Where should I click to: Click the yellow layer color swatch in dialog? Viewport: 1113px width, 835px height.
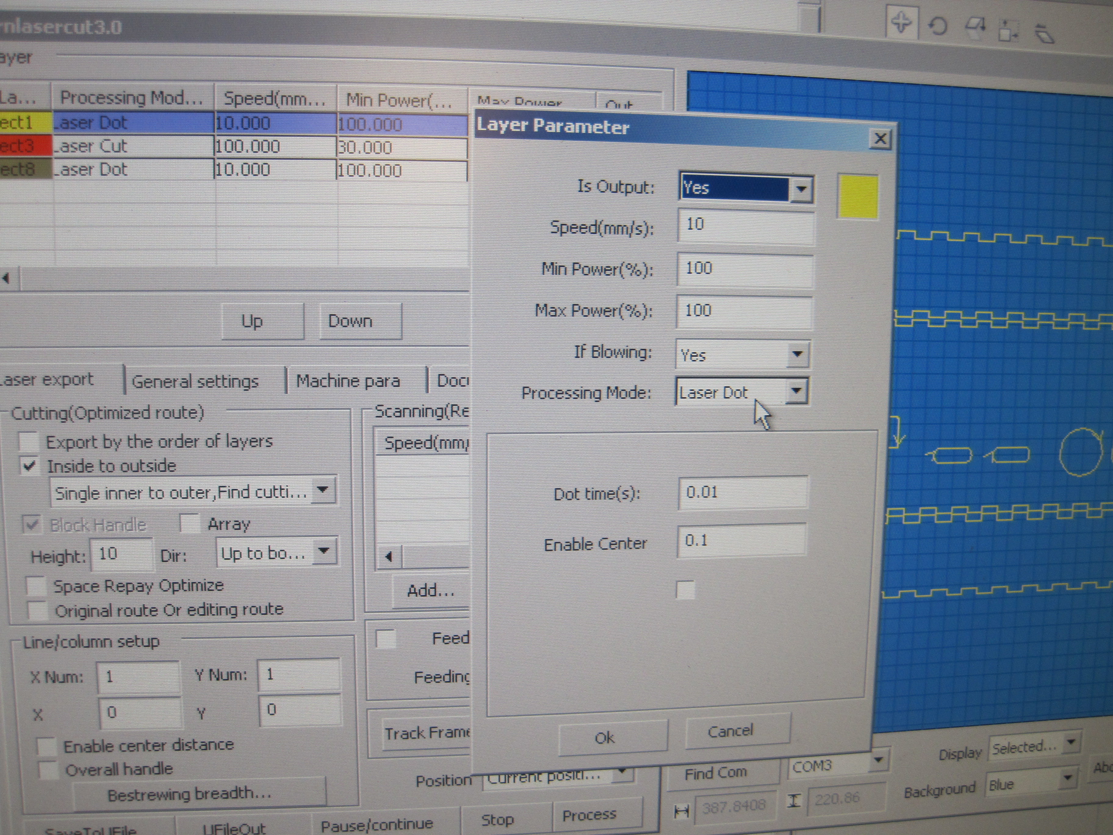click(x=858, y=196)
